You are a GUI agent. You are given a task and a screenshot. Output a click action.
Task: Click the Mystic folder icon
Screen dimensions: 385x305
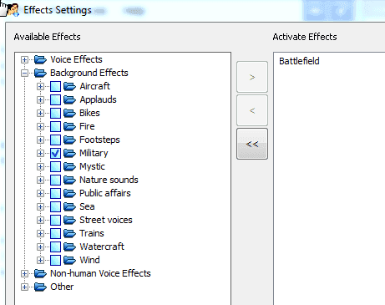pyautogui.click(x=69, y=166)
